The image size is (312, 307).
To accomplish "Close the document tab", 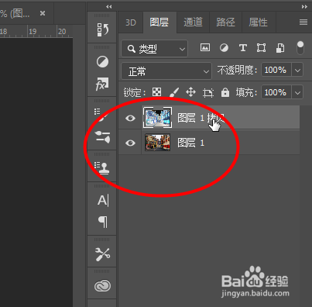I will click(x=43, y=13).
